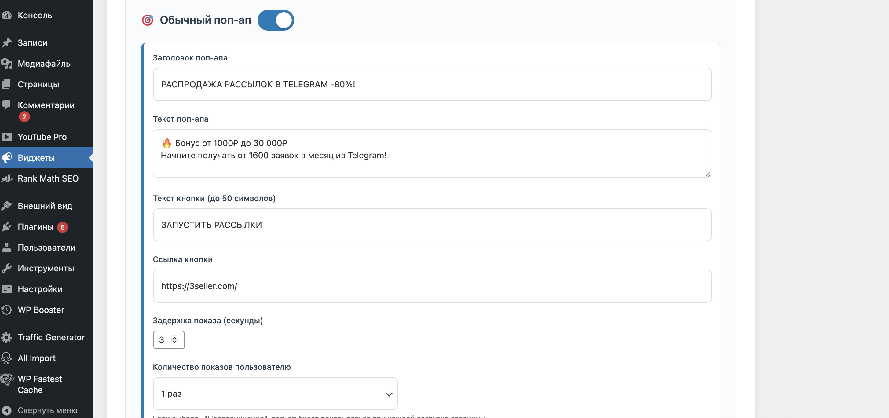Go to Внешний вид settings
The image size is (889, 418).
point(47,206)
